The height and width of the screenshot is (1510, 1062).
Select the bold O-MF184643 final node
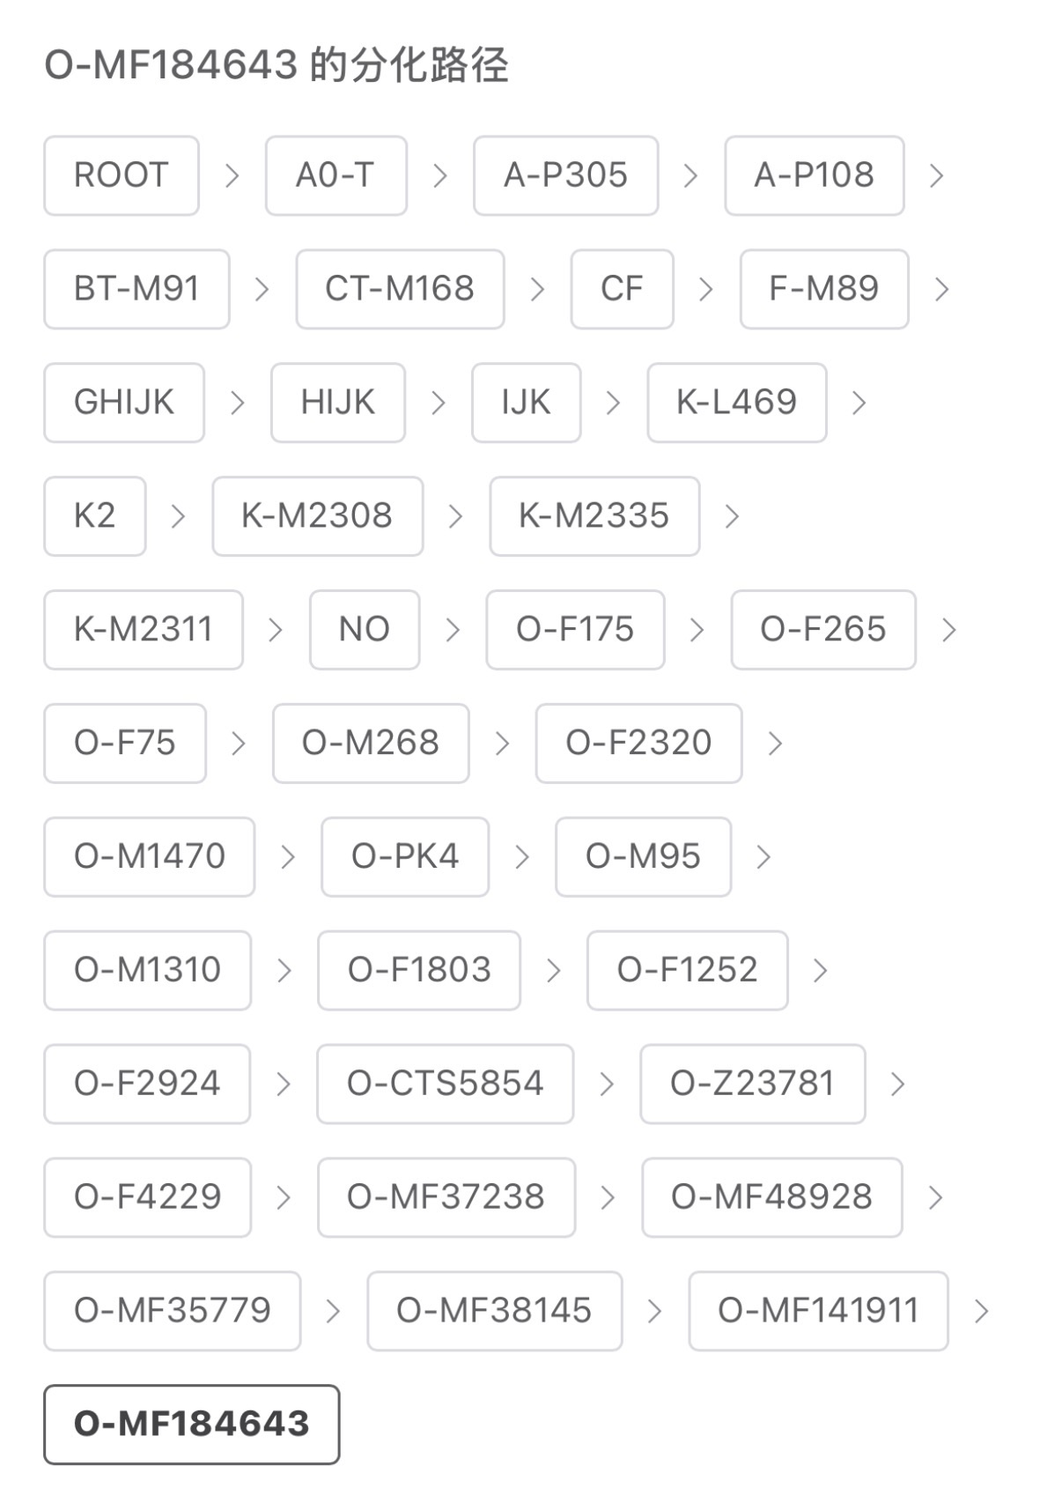tap(191, 1425)
